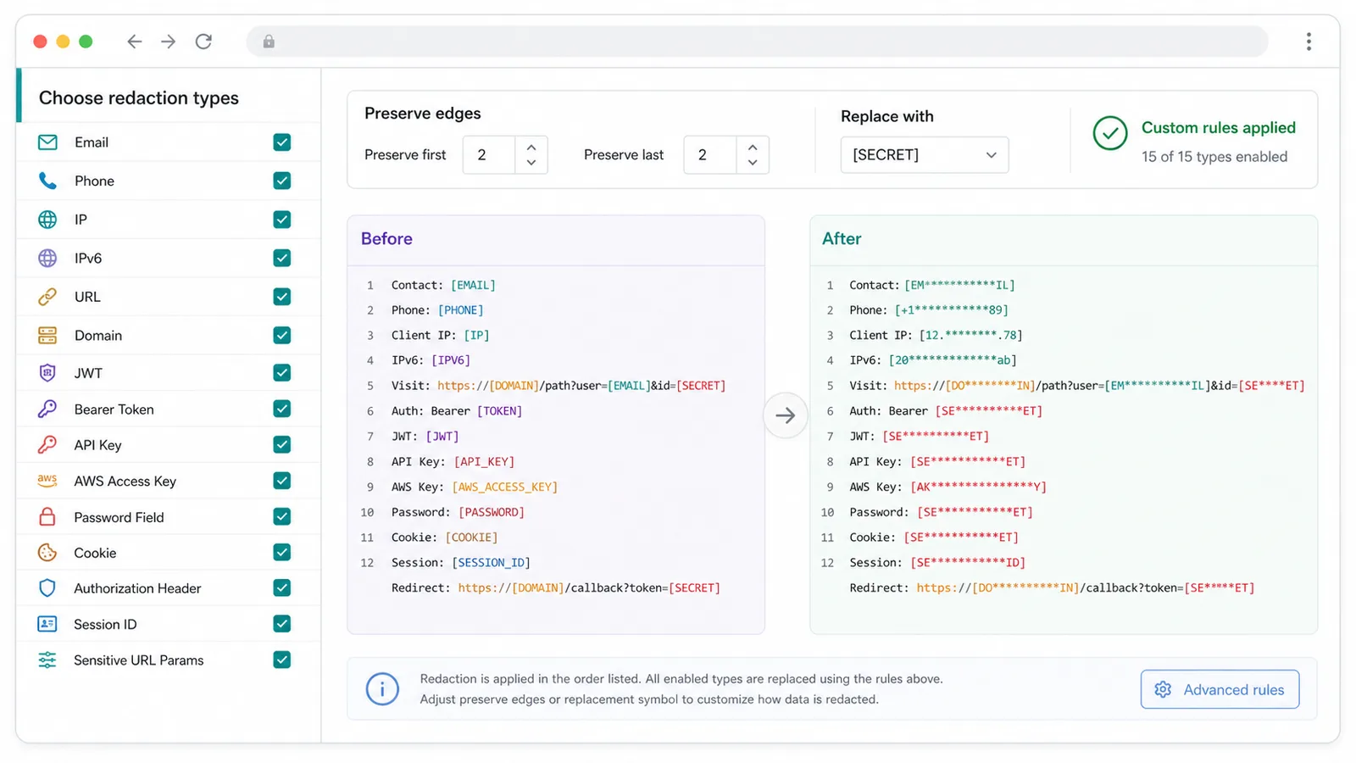1356x763 pixels.
Task: Click the browser address bar
Action: click(x=757, y=42)
